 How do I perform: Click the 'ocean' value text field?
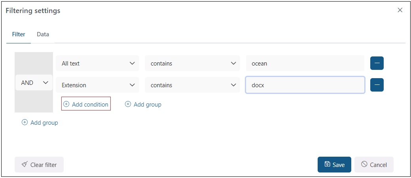[x=305, y=63]
